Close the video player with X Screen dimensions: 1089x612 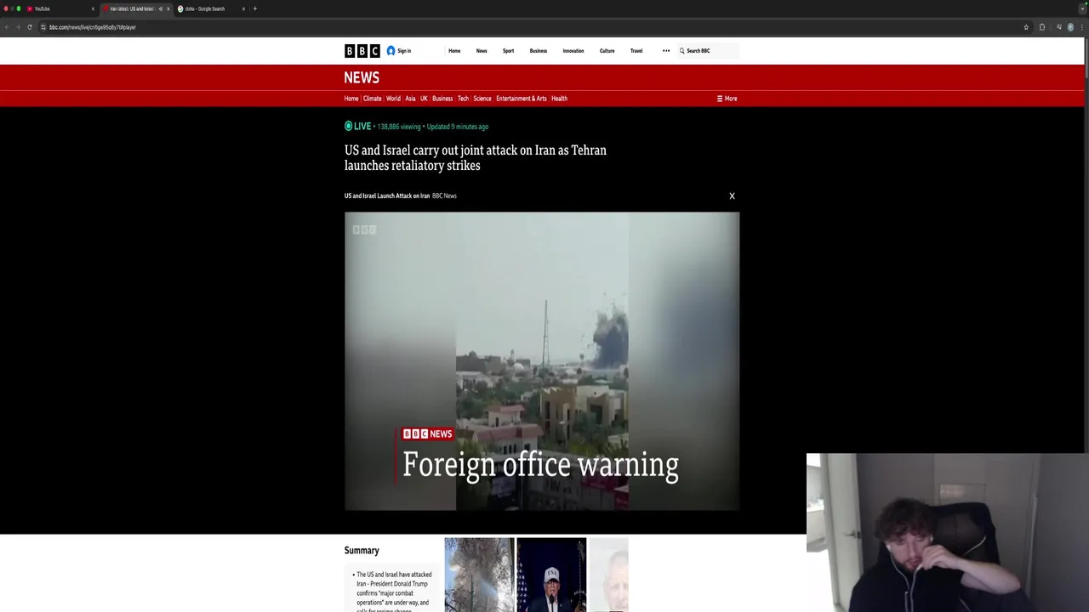coord(732,196)
